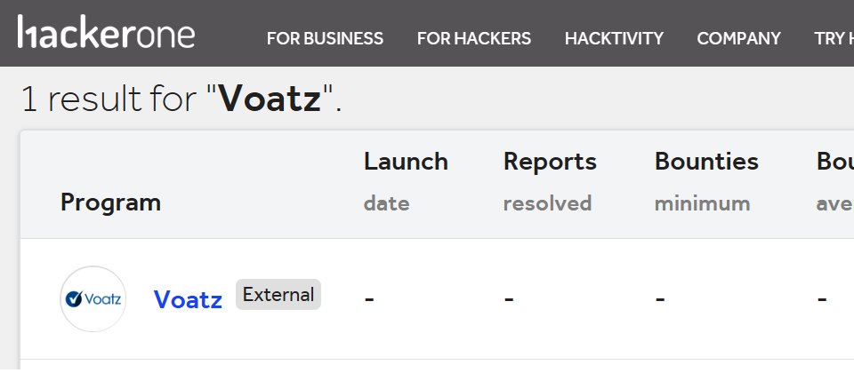The image size is (854, 373).
Task: Sort by the Reports resolved column
Action: (x=550, y=181)
